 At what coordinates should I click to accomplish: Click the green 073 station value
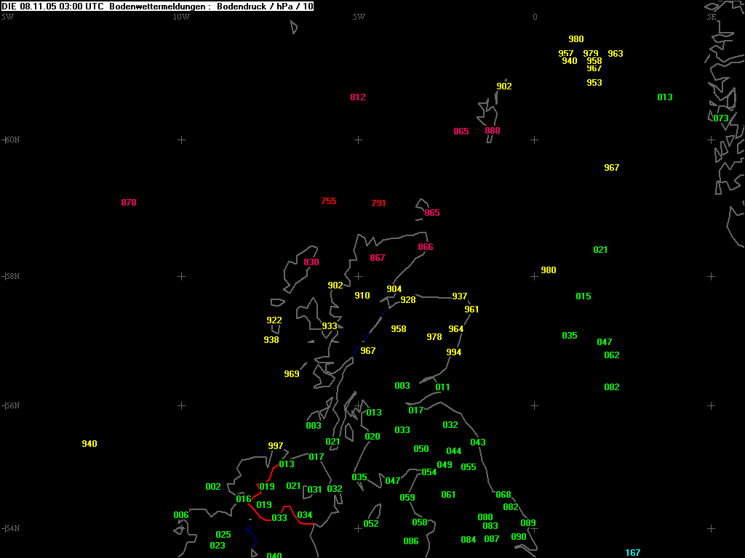click(721, 118)
